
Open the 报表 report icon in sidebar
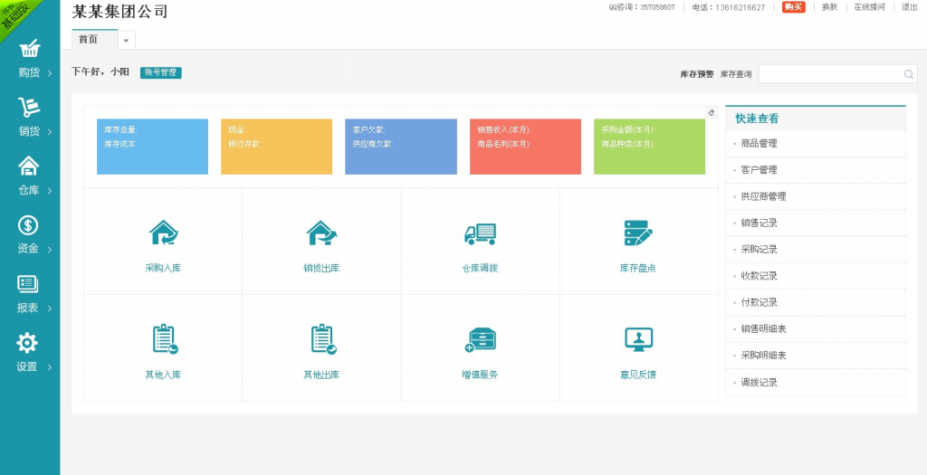point(28,284)
